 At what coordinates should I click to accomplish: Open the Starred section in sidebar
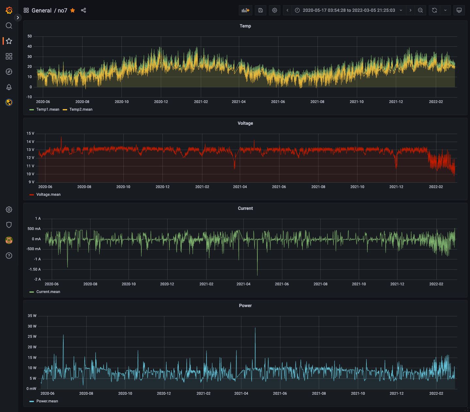[x=9, y=41]
